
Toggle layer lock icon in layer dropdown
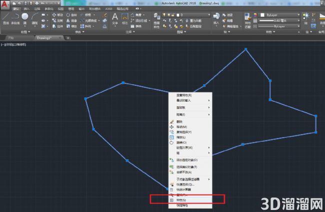[172, 15]
